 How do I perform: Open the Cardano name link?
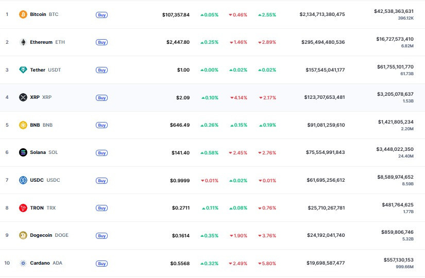[x=40, y=263]
